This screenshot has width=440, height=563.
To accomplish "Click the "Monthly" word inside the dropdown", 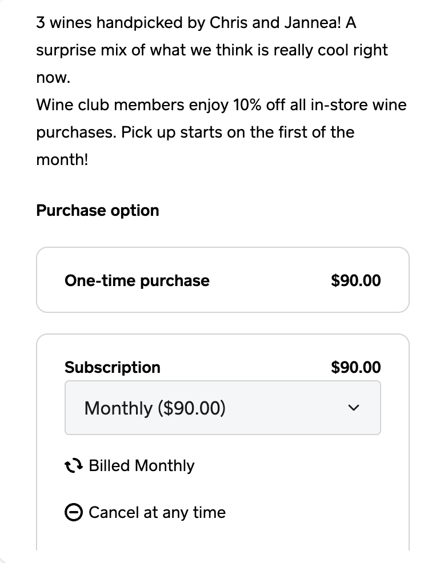I will coord(118,408).
